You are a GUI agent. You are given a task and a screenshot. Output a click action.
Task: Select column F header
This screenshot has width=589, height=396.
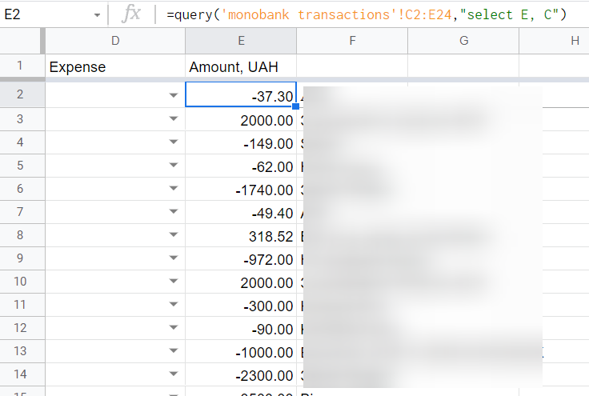pos(352,41)
